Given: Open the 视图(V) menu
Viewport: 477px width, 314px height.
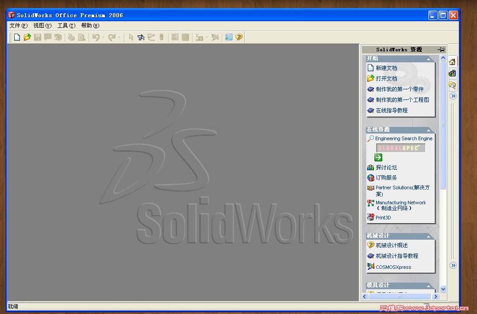Looking at the screenshot, I should (42, 26).
